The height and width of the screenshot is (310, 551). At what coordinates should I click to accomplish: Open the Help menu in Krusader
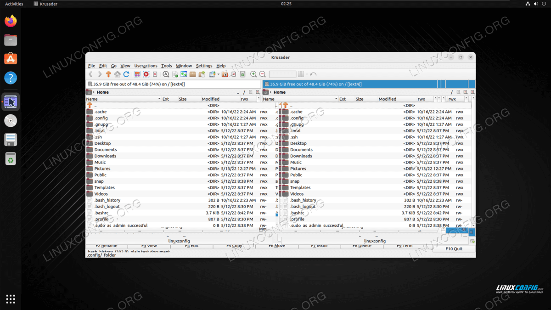[221, 66]
